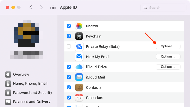
Task: Open Options for iCloud Drive
Action: pos(168,67)
